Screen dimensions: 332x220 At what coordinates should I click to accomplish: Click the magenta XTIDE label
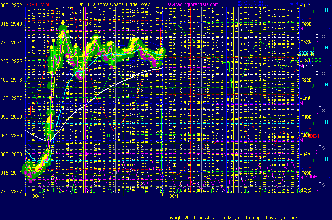[311, 177]
